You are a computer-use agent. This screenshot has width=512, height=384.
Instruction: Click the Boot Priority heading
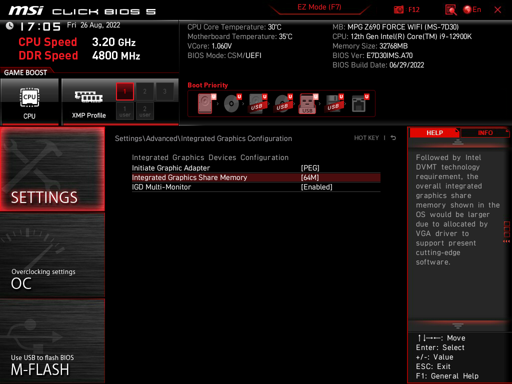tap(207, 85)
